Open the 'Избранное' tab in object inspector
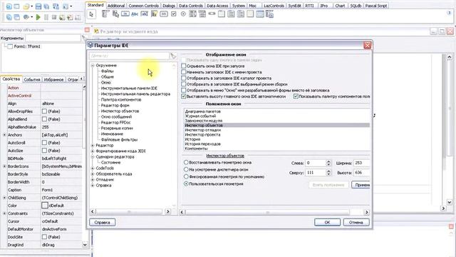This screenshot has height=257, width=456. pos(54,79)
